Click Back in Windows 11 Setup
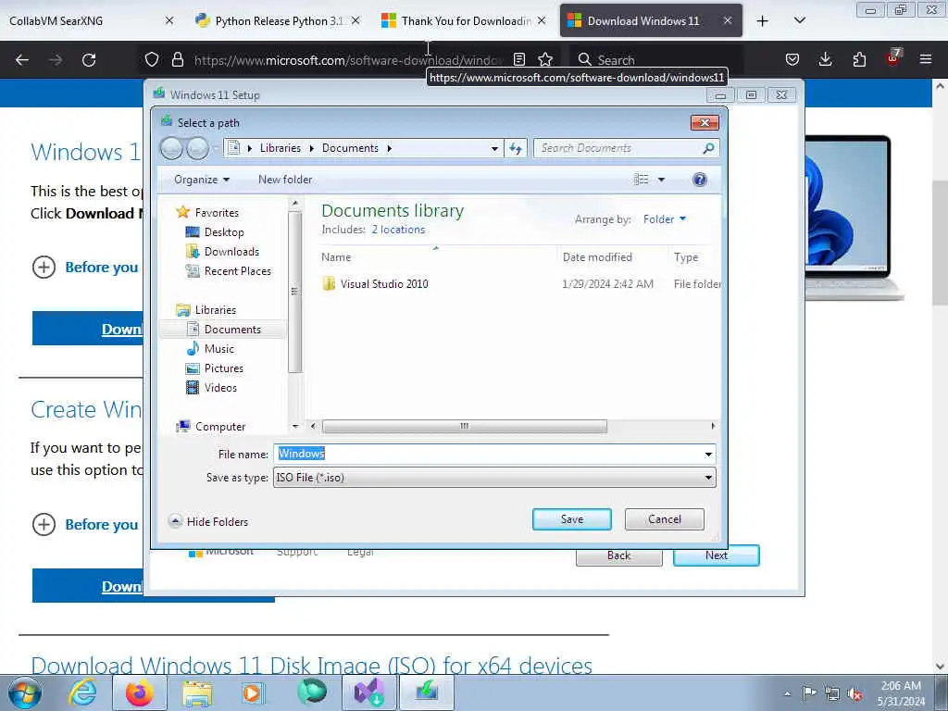The width and height of the screenshot is (948, 711). tap(618, 555)
